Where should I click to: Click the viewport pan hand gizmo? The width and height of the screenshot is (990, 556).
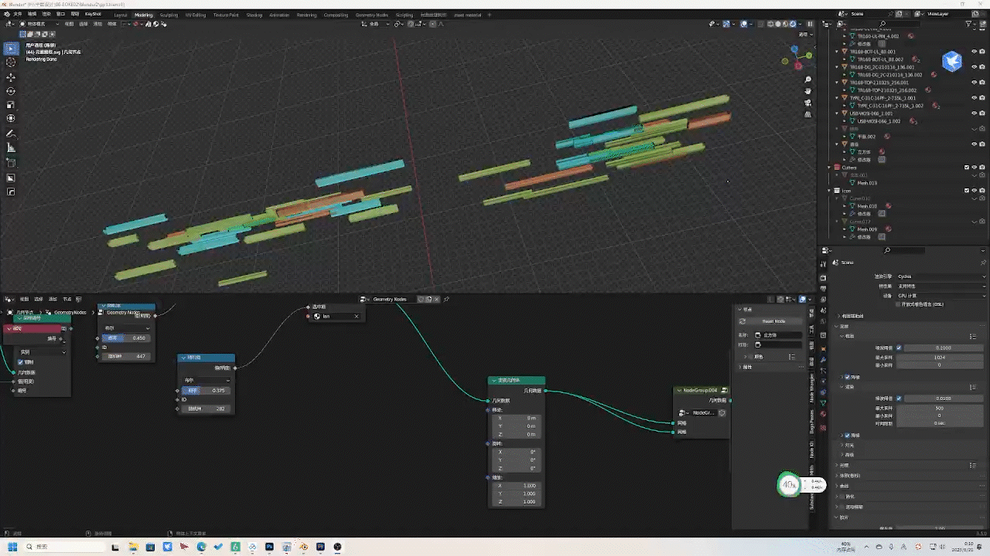[808, 91]
